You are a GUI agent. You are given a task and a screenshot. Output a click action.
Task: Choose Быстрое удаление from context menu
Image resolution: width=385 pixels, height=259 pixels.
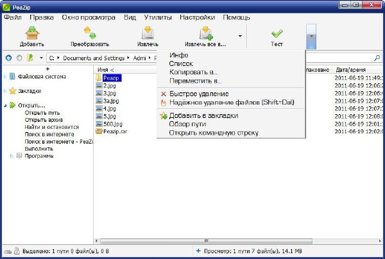tap(199, 94)
